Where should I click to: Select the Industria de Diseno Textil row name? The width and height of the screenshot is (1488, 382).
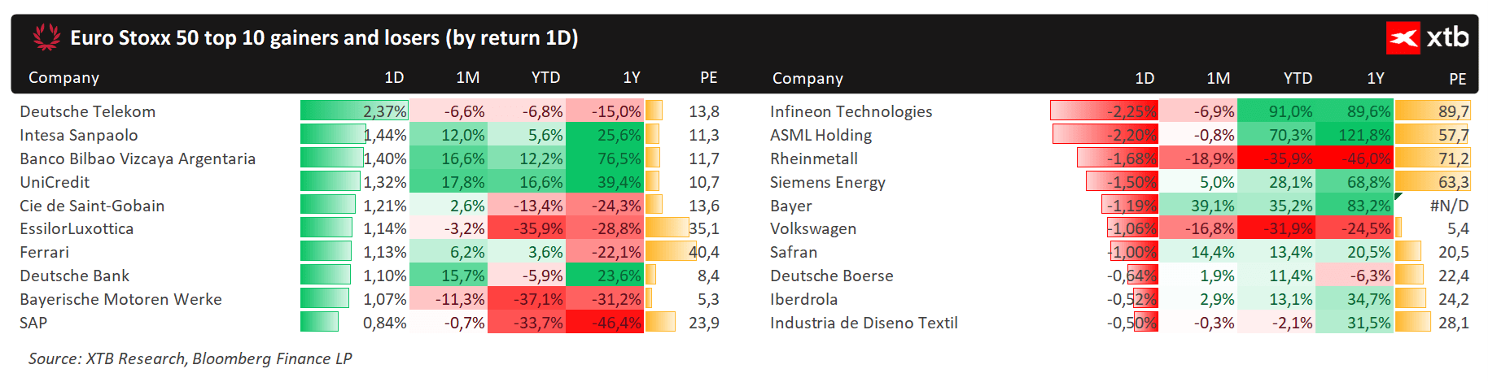point(864,323)
